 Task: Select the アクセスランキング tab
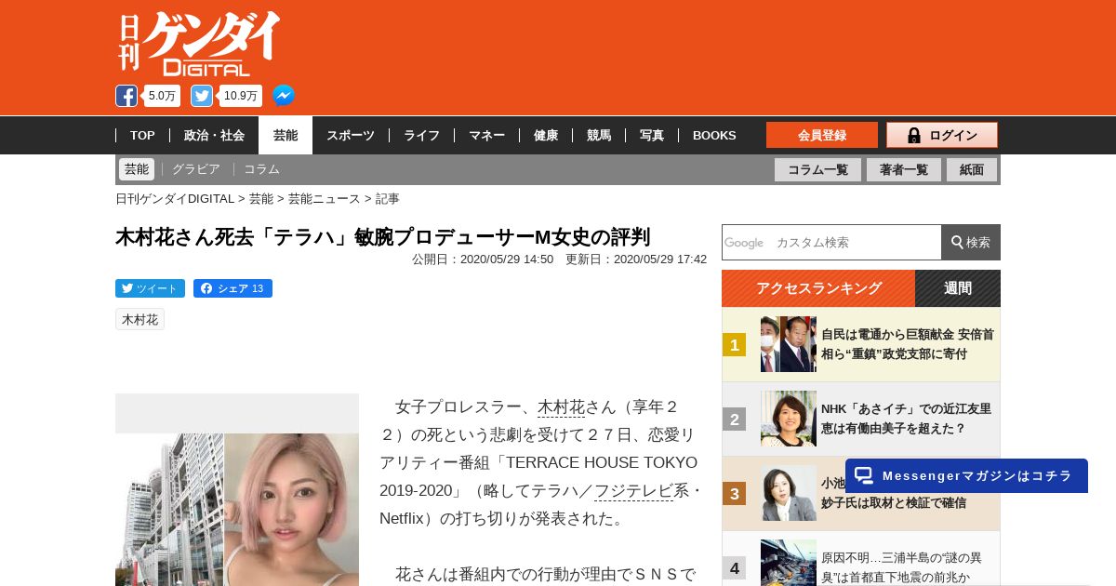point(818,288)
